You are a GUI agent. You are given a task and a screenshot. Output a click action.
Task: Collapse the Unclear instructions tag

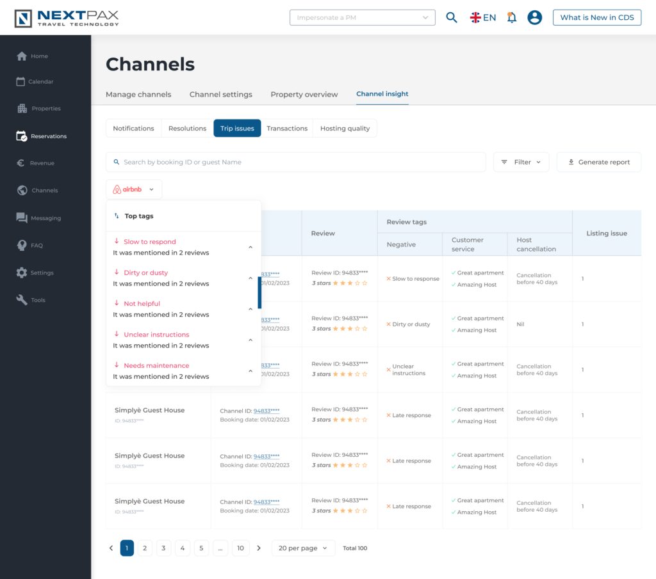pyautogui.click(x=250, y=340)
